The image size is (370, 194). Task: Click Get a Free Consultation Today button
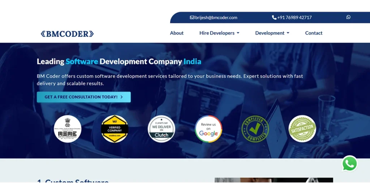click(84, 97)
